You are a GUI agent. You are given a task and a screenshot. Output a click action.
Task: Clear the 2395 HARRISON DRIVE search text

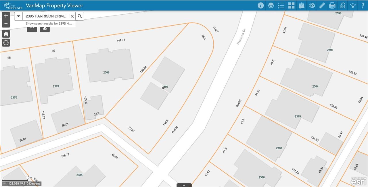[x=72, y=16]
